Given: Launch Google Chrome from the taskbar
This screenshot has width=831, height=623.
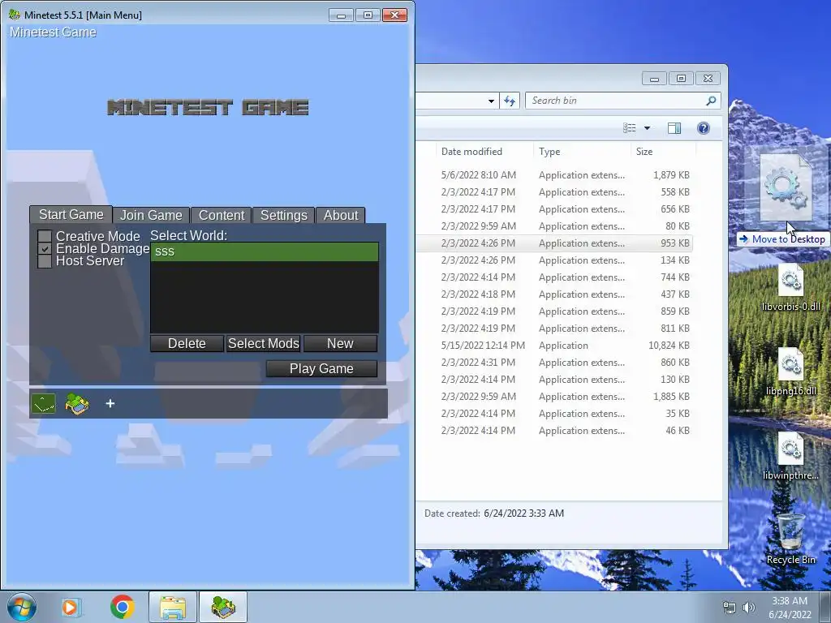Looking at the screenshot, I should 122,607.
